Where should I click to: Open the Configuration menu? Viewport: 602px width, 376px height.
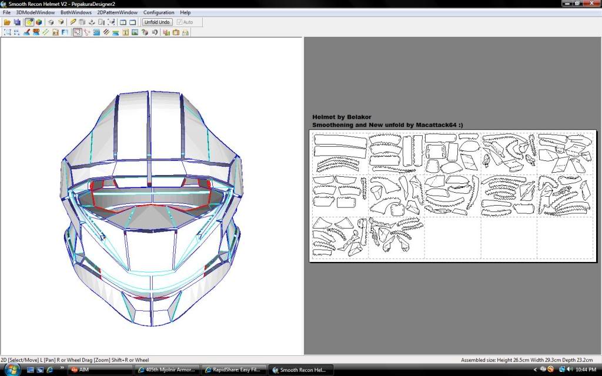pyautogui.click(x=159, y=12)
